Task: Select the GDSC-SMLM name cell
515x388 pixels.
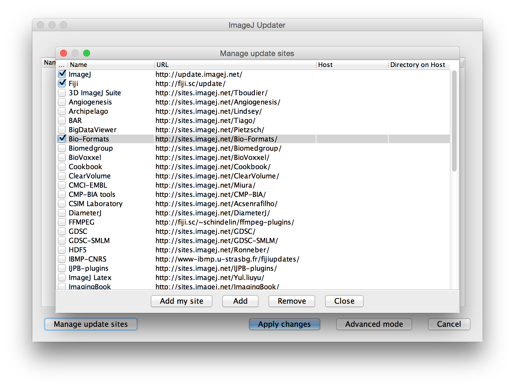Action: click(111, 240)
